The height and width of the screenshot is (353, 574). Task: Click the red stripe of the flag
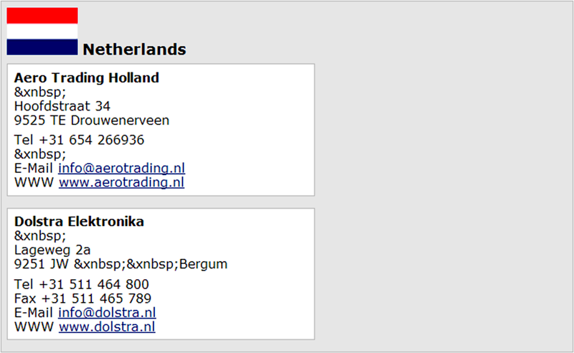(x=42, y=15)
